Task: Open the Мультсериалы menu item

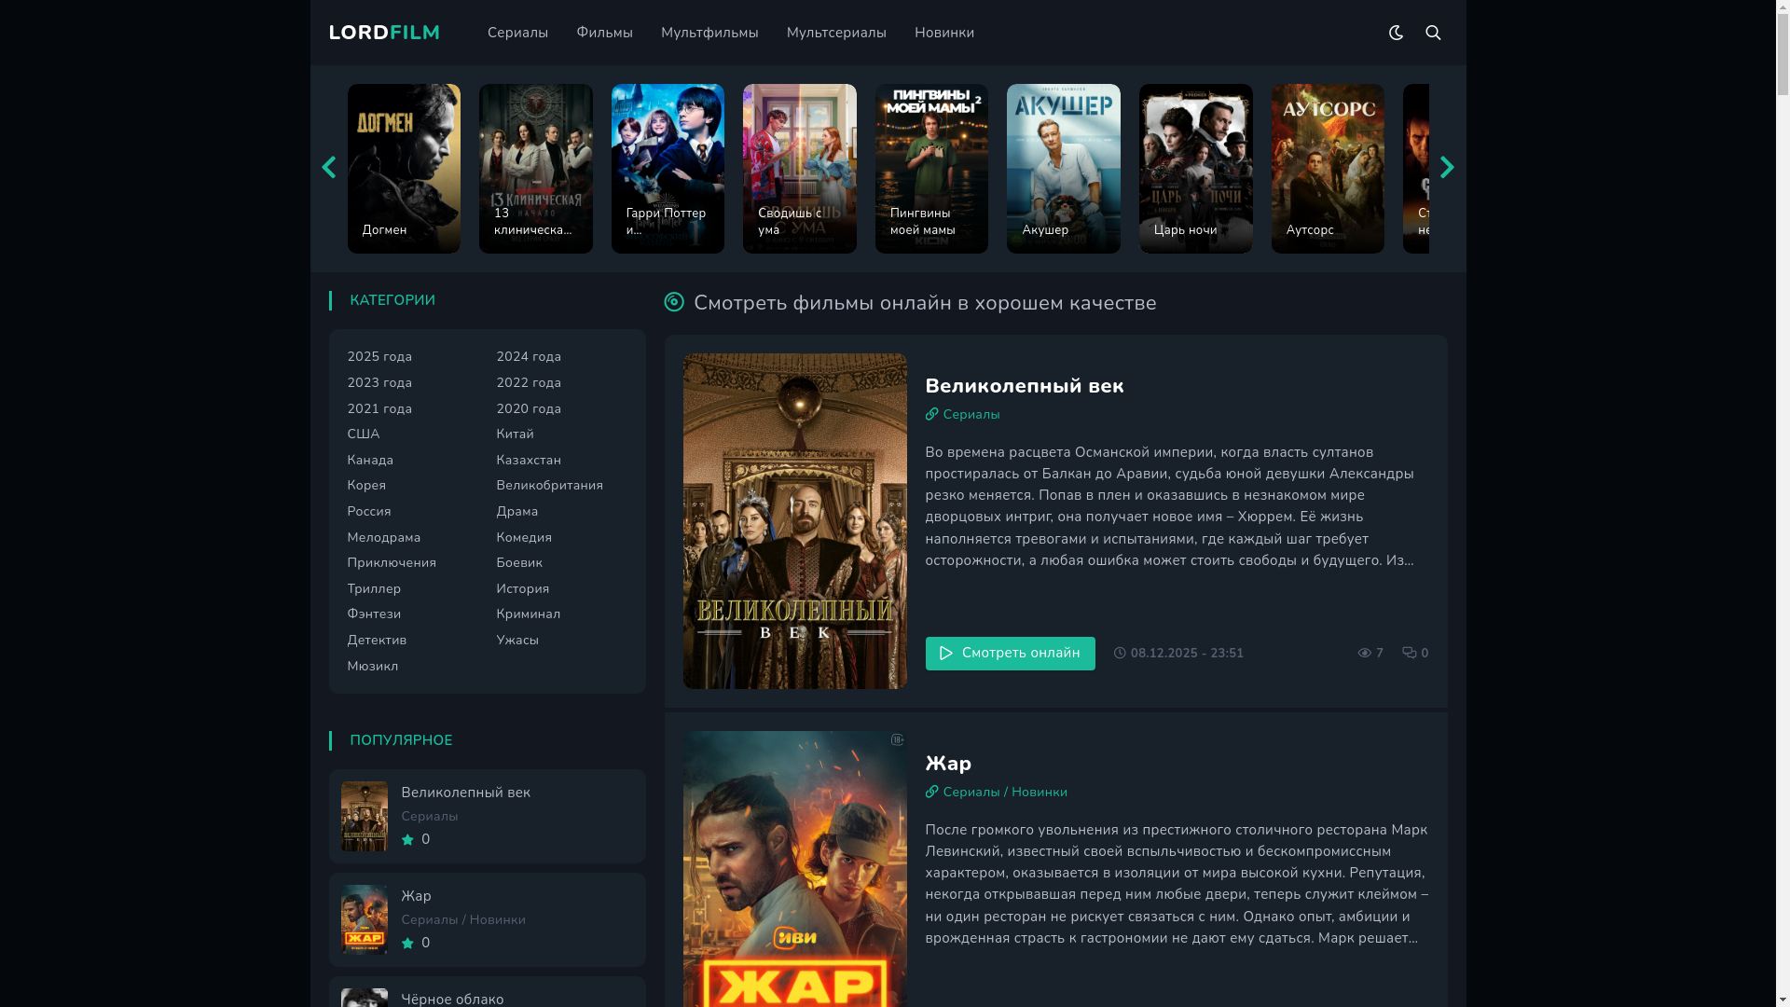Action: 836,33
